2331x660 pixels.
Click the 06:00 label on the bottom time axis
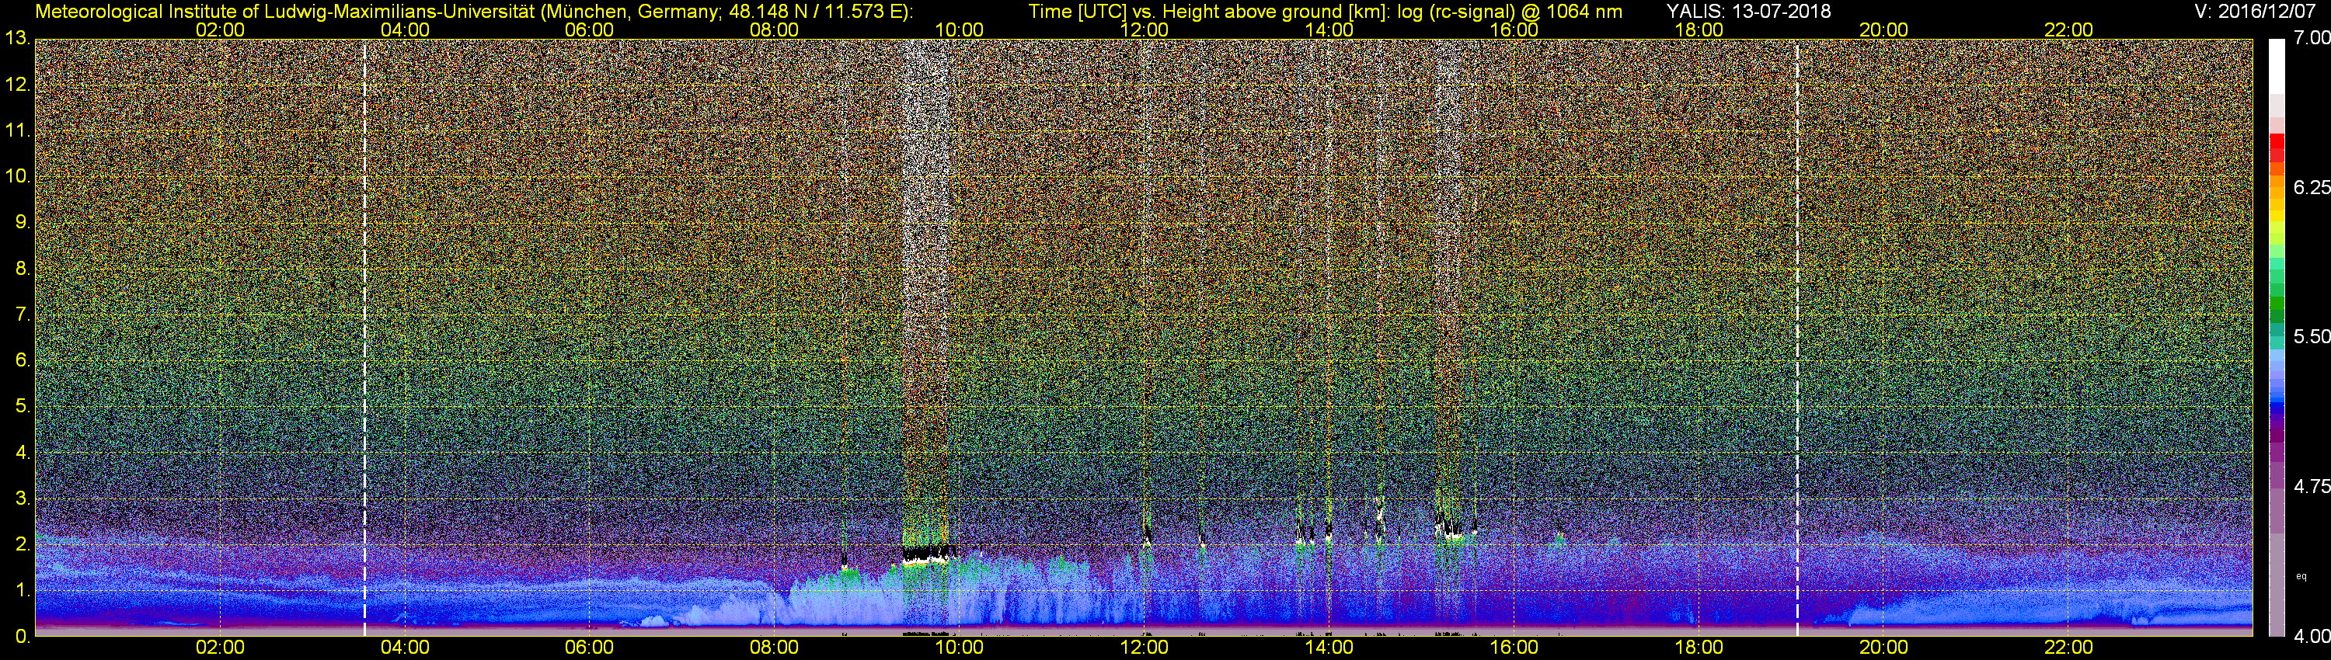(x=589, y=648)
